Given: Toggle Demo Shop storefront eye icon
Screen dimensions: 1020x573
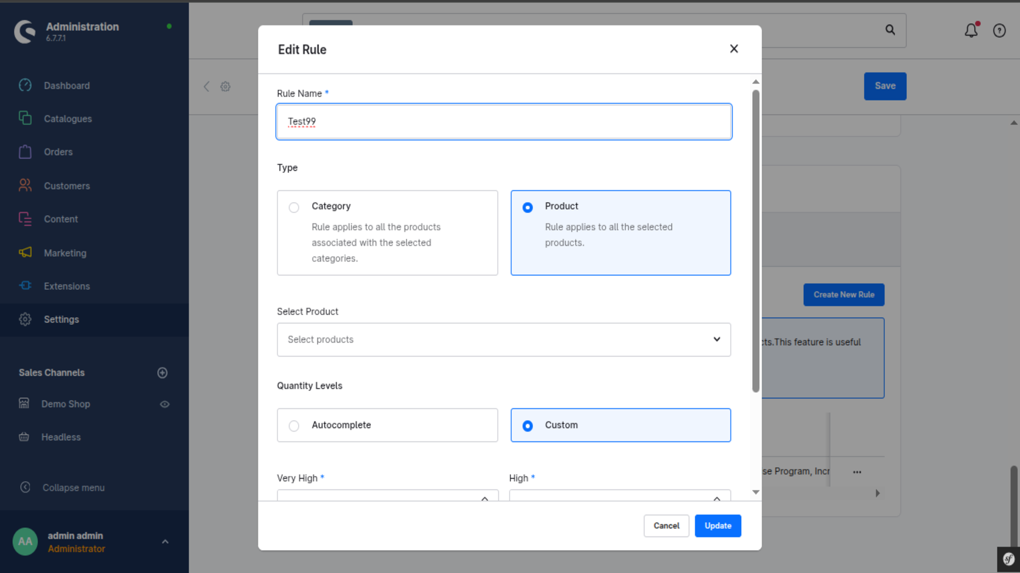Looking at the screenshot, I should pyautogui.click(x=165, y=404).
